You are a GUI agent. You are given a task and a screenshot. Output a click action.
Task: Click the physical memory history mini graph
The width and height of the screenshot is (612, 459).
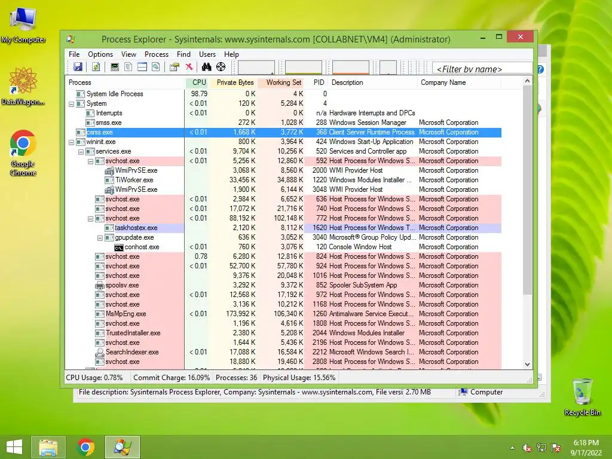[350, 67]
